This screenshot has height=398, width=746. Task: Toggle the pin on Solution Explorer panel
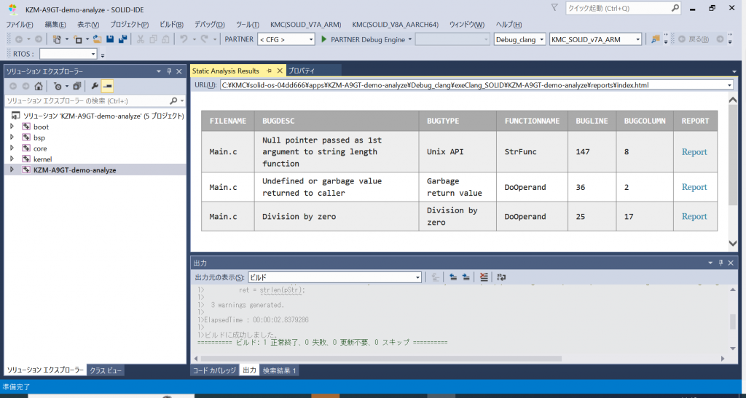(x=169, y=71)
